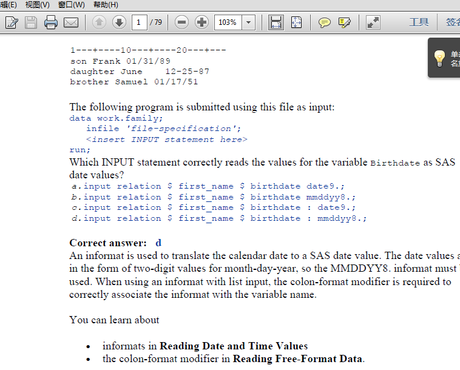
Task: Click answer option c with ': date9.'
Action: click(x=214, y=207)
